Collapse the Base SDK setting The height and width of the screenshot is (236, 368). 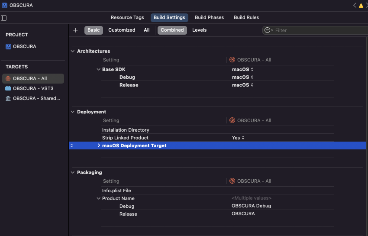point(98,69)
